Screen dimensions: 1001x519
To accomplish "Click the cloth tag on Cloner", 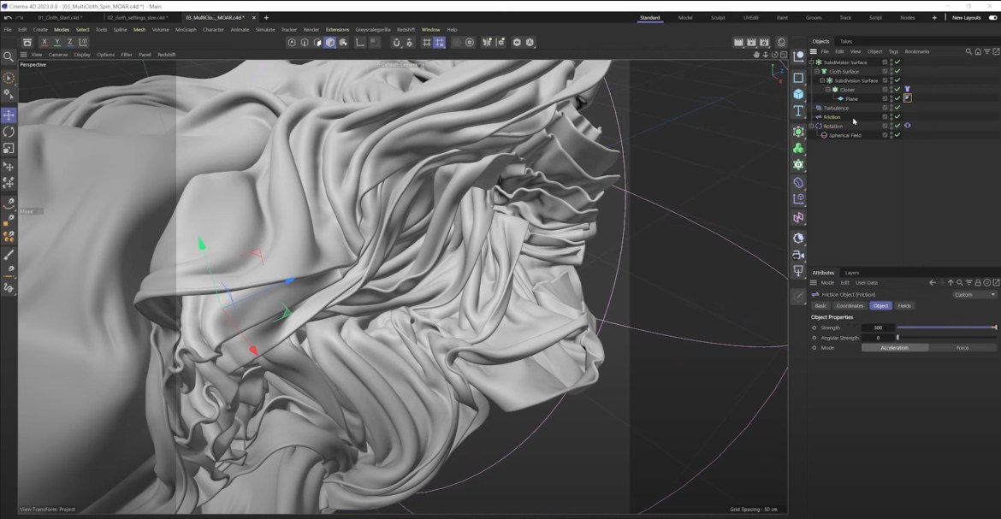I will click(907, 90).
